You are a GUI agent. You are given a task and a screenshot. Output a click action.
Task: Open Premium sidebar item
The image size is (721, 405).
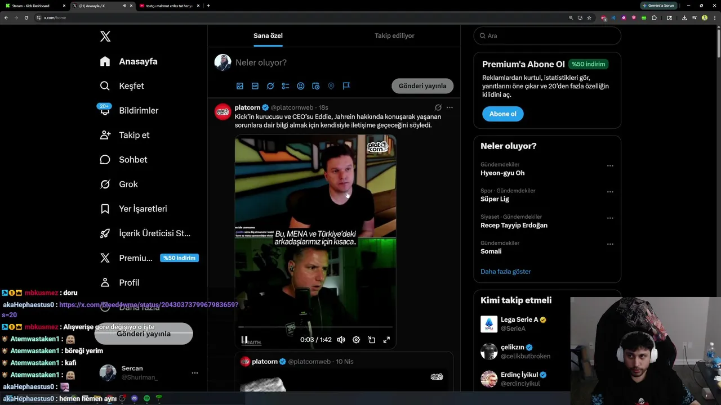tap(149, 258)
